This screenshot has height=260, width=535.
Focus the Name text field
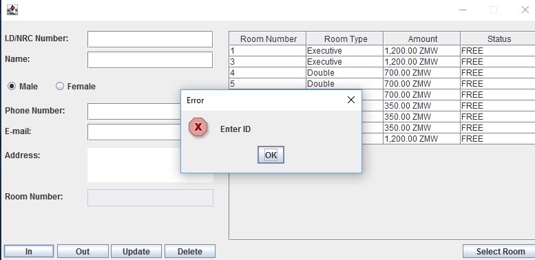pos(150,60)
